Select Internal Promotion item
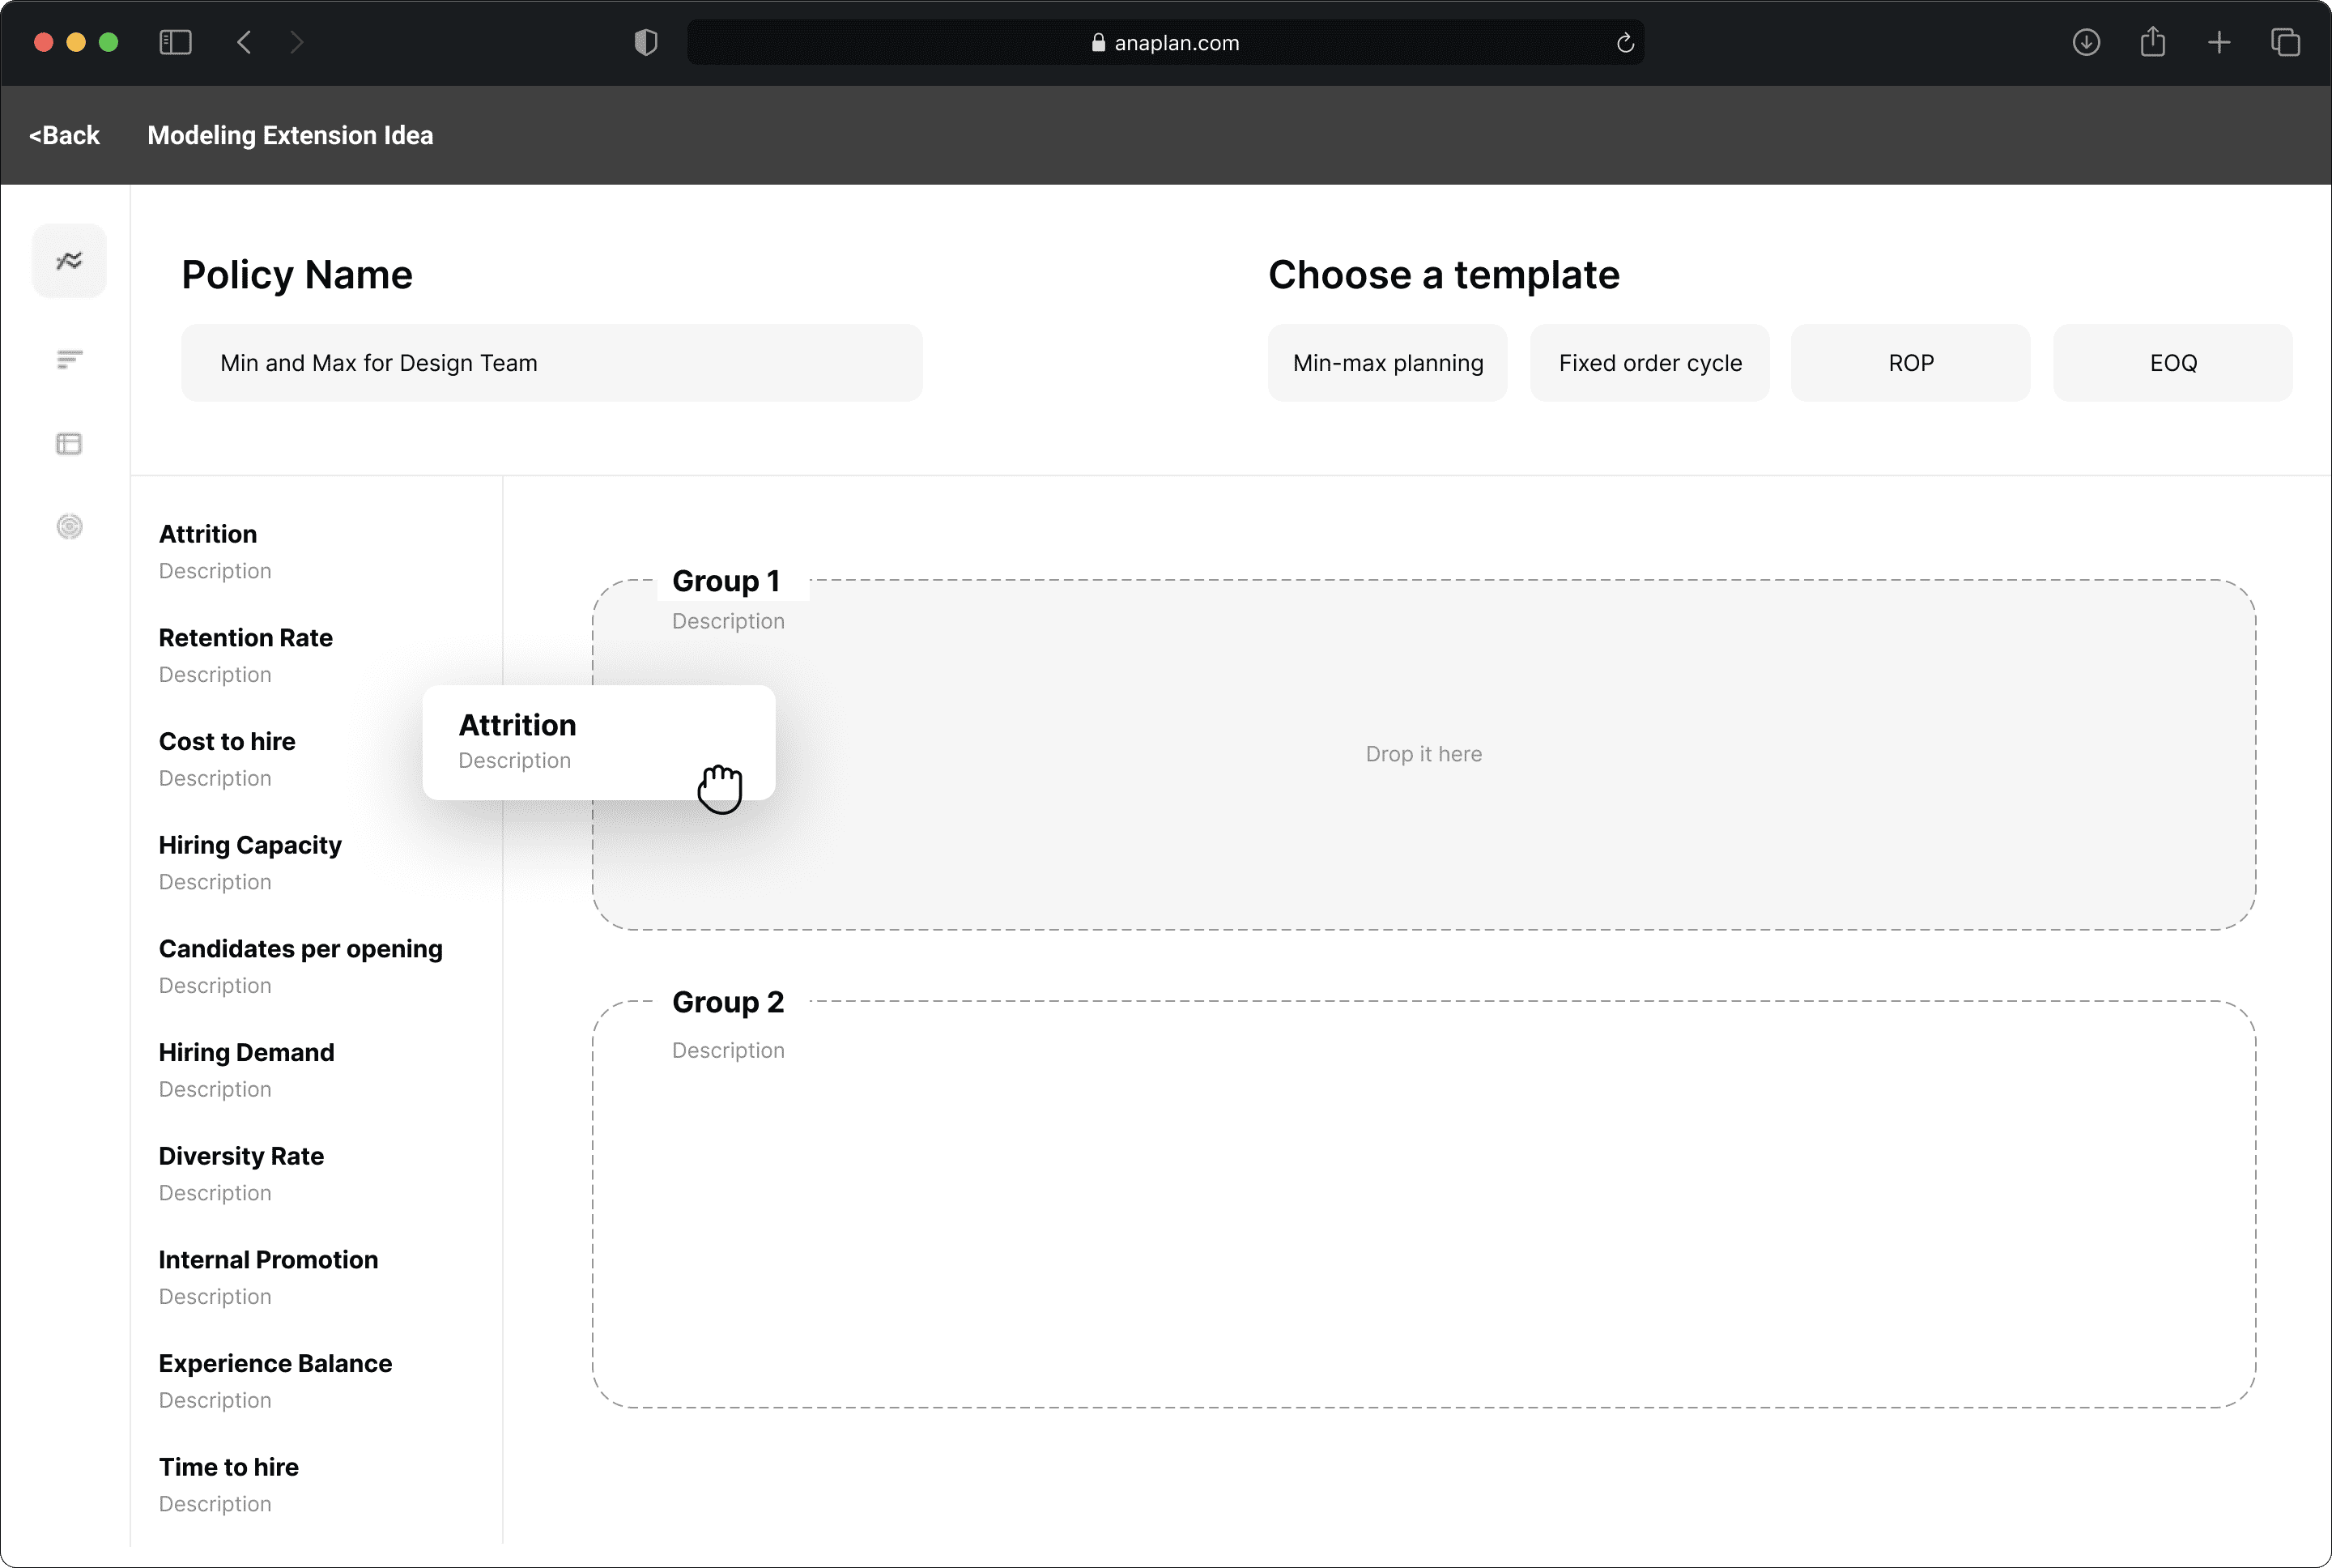The image size is (2332, 1568). click(268, 1277)
